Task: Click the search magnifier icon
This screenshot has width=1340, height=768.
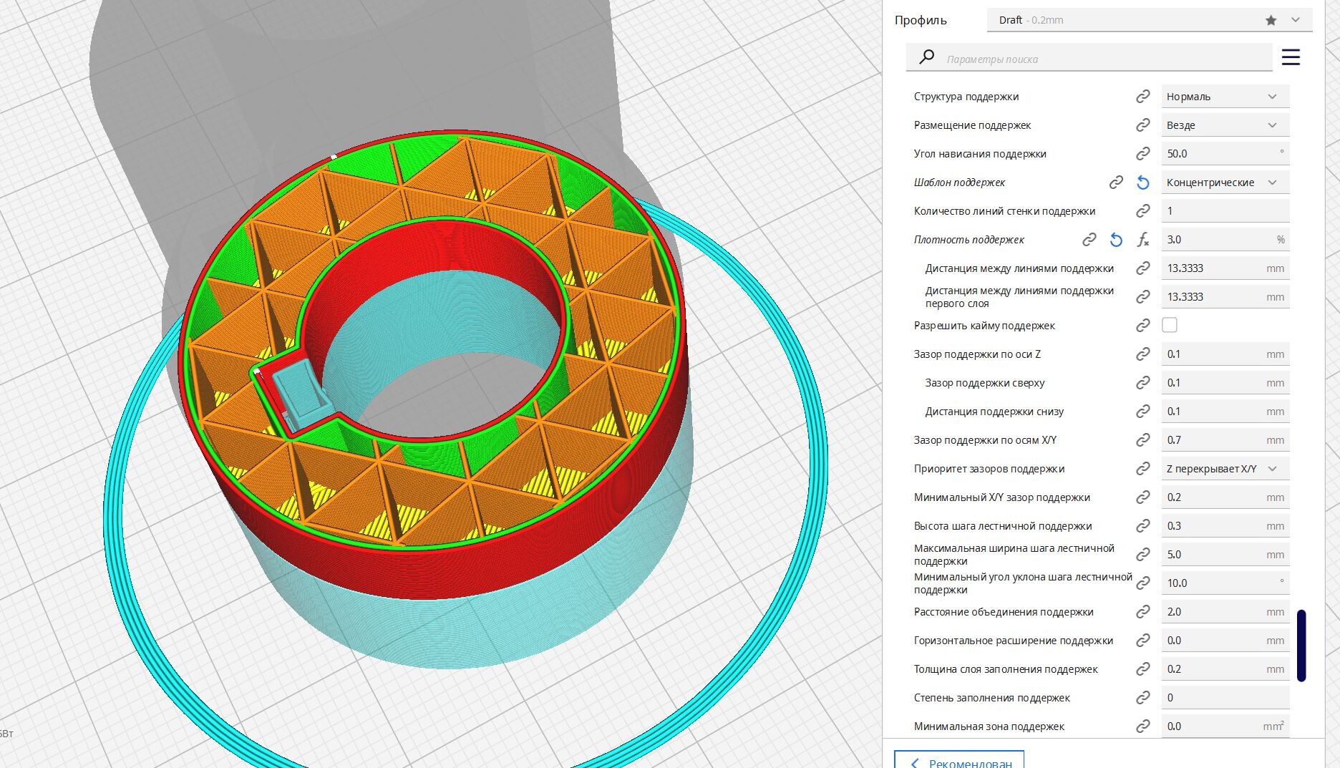Action: click(926, 57)
